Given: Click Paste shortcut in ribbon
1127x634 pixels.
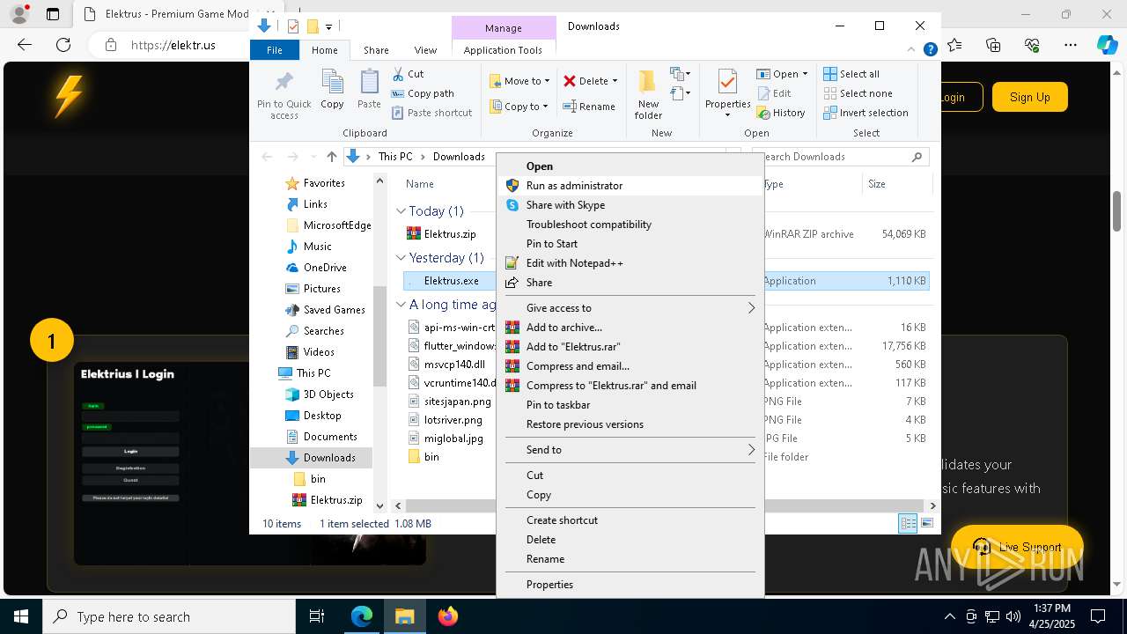Looking at the screenshot, I should point(431,113).
